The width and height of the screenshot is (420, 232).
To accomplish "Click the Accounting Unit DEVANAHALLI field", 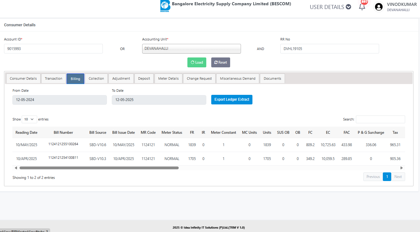I will (x=191, y=49).
